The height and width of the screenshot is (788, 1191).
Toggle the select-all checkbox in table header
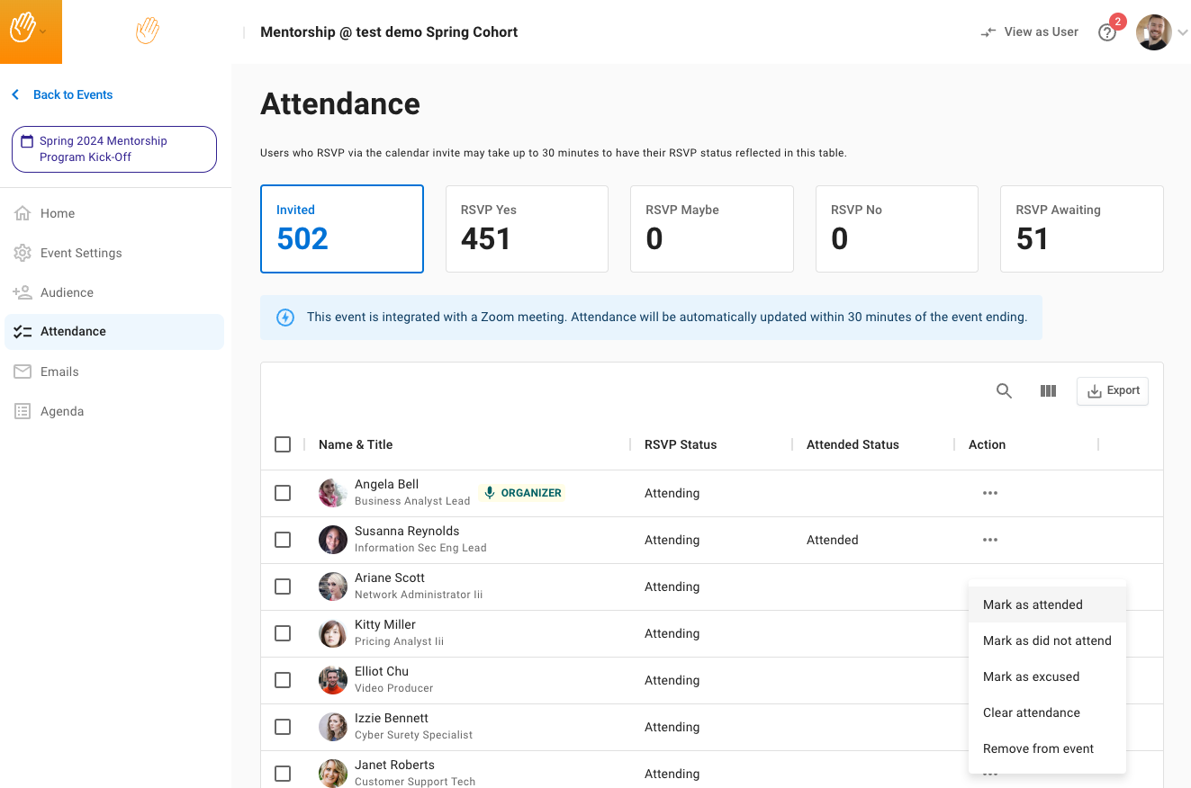[x=283, y=444]
